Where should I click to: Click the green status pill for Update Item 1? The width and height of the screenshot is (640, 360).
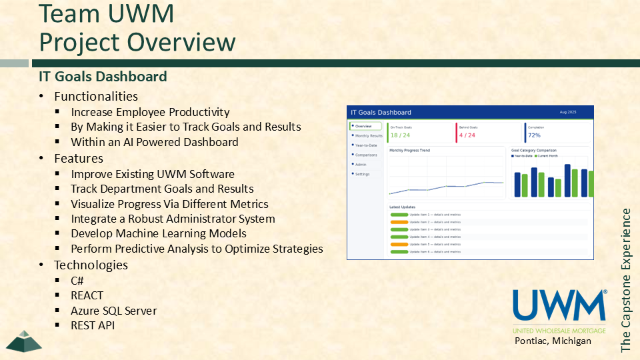point(399,215)
